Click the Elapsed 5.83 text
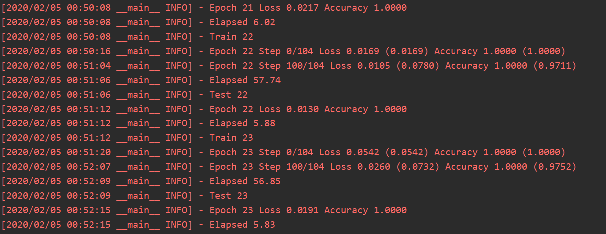The width and height of the screenshot is (606, 234). click(x=242, y=225)
